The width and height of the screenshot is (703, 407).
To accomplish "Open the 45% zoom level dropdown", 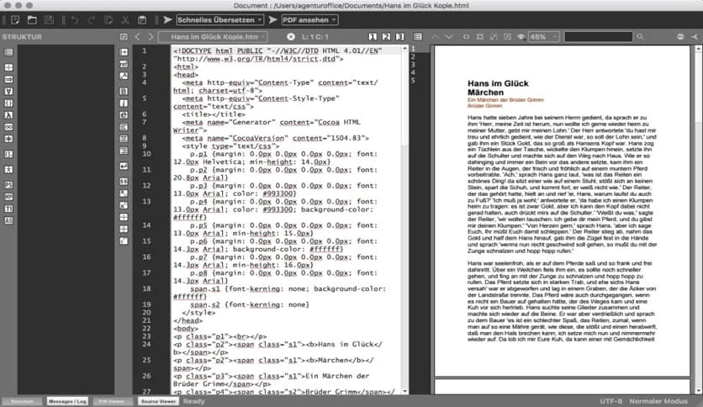I will coord(543,37).
